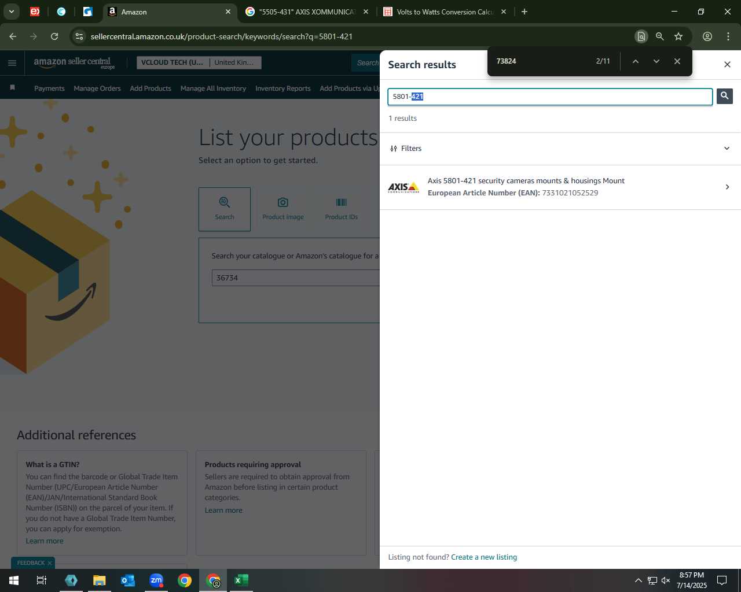The height and width of the screenshot is (592, 741).
Task: Select the Product IDs option tile
Action: pos(342,209)
